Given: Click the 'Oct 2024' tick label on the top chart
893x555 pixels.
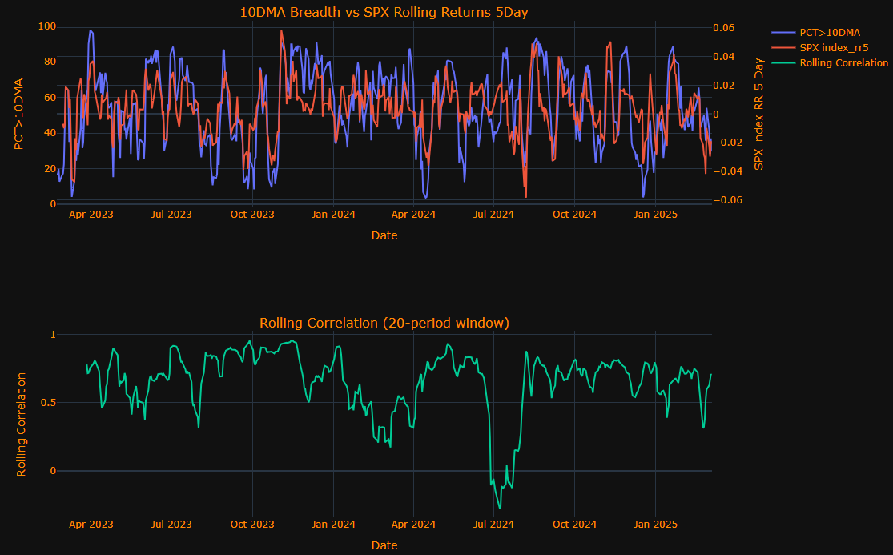Looking at the screenshot, I should click(574, 215).
